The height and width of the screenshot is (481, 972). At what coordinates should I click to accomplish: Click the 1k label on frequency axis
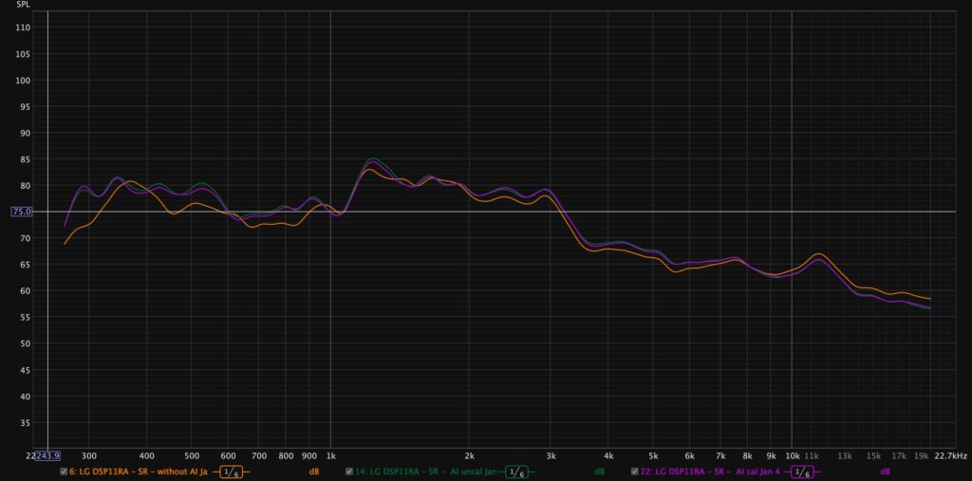coord(330,455)
